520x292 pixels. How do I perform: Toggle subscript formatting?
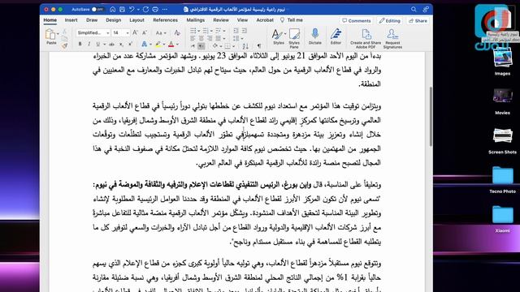point(121,44)
